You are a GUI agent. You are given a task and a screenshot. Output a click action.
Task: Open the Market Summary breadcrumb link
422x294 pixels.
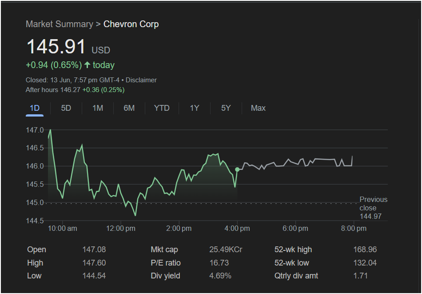60,24
